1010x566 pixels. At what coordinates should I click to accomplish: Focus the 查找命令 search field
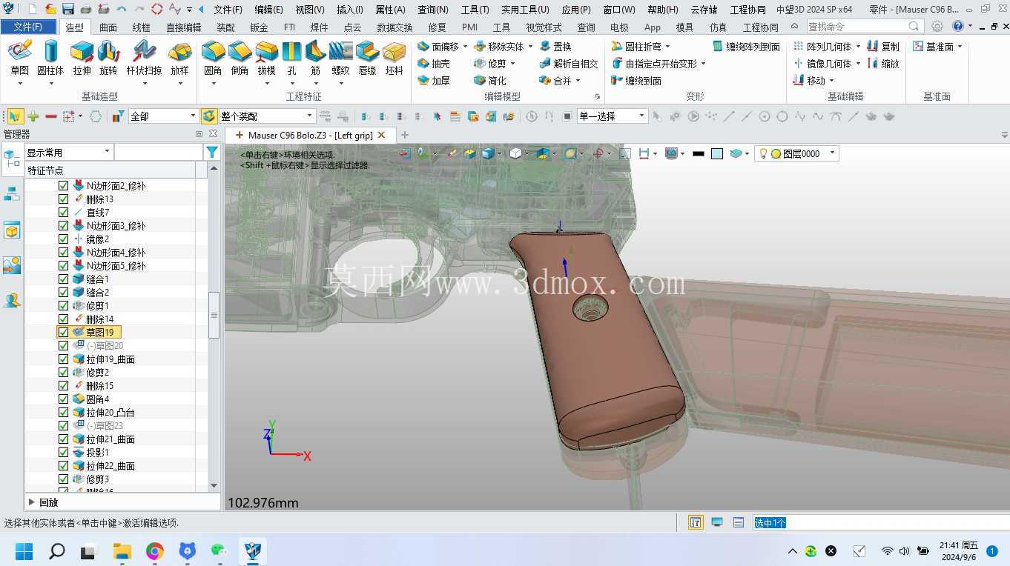tap(864, 27)
